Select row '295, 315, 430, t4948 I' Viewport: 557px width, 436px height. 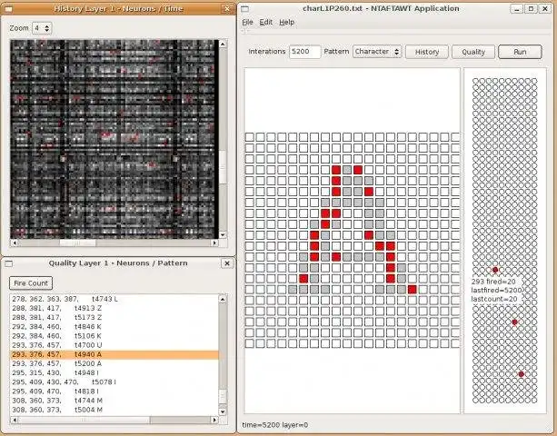click(114, 372)
